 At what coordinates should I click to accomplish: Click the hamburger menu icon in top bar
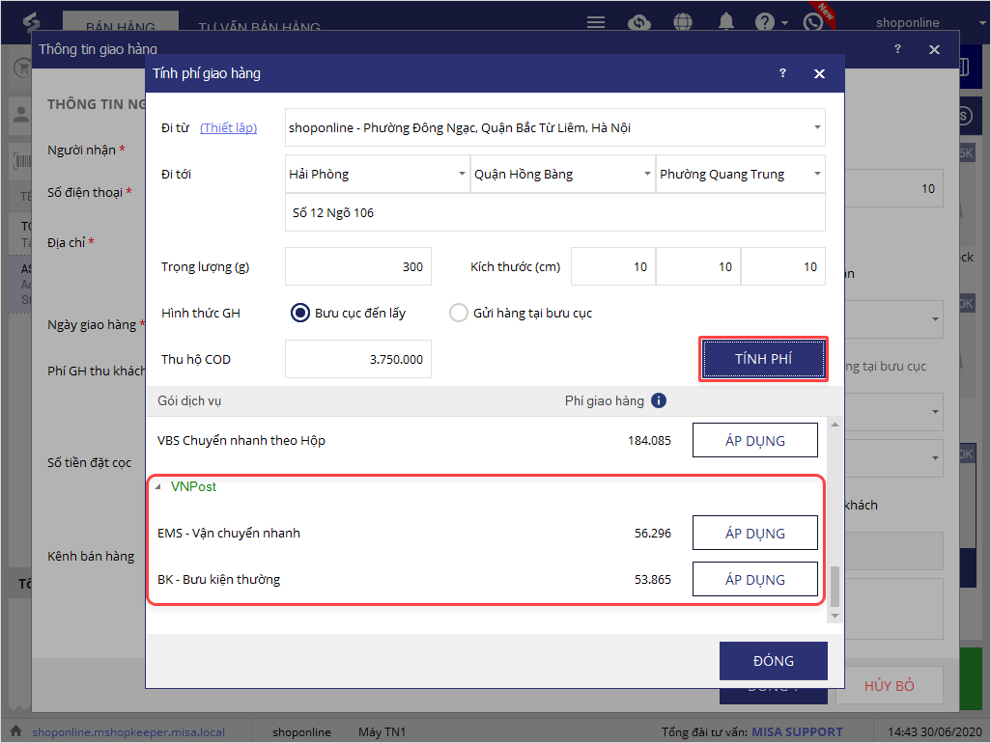[596, 22]
